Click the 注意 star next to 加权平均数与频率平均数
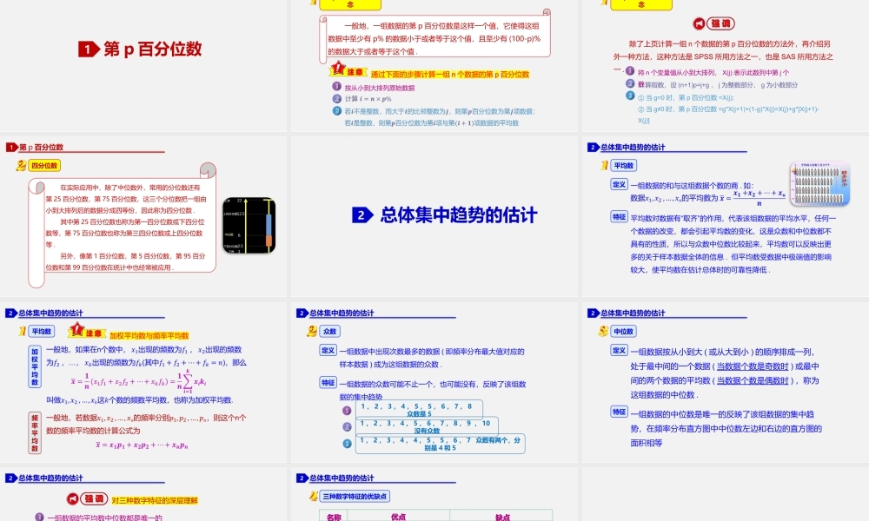Image resolution: width=869 pixels, height=521 pixels. pyautogui.click(x=76, y=330)
